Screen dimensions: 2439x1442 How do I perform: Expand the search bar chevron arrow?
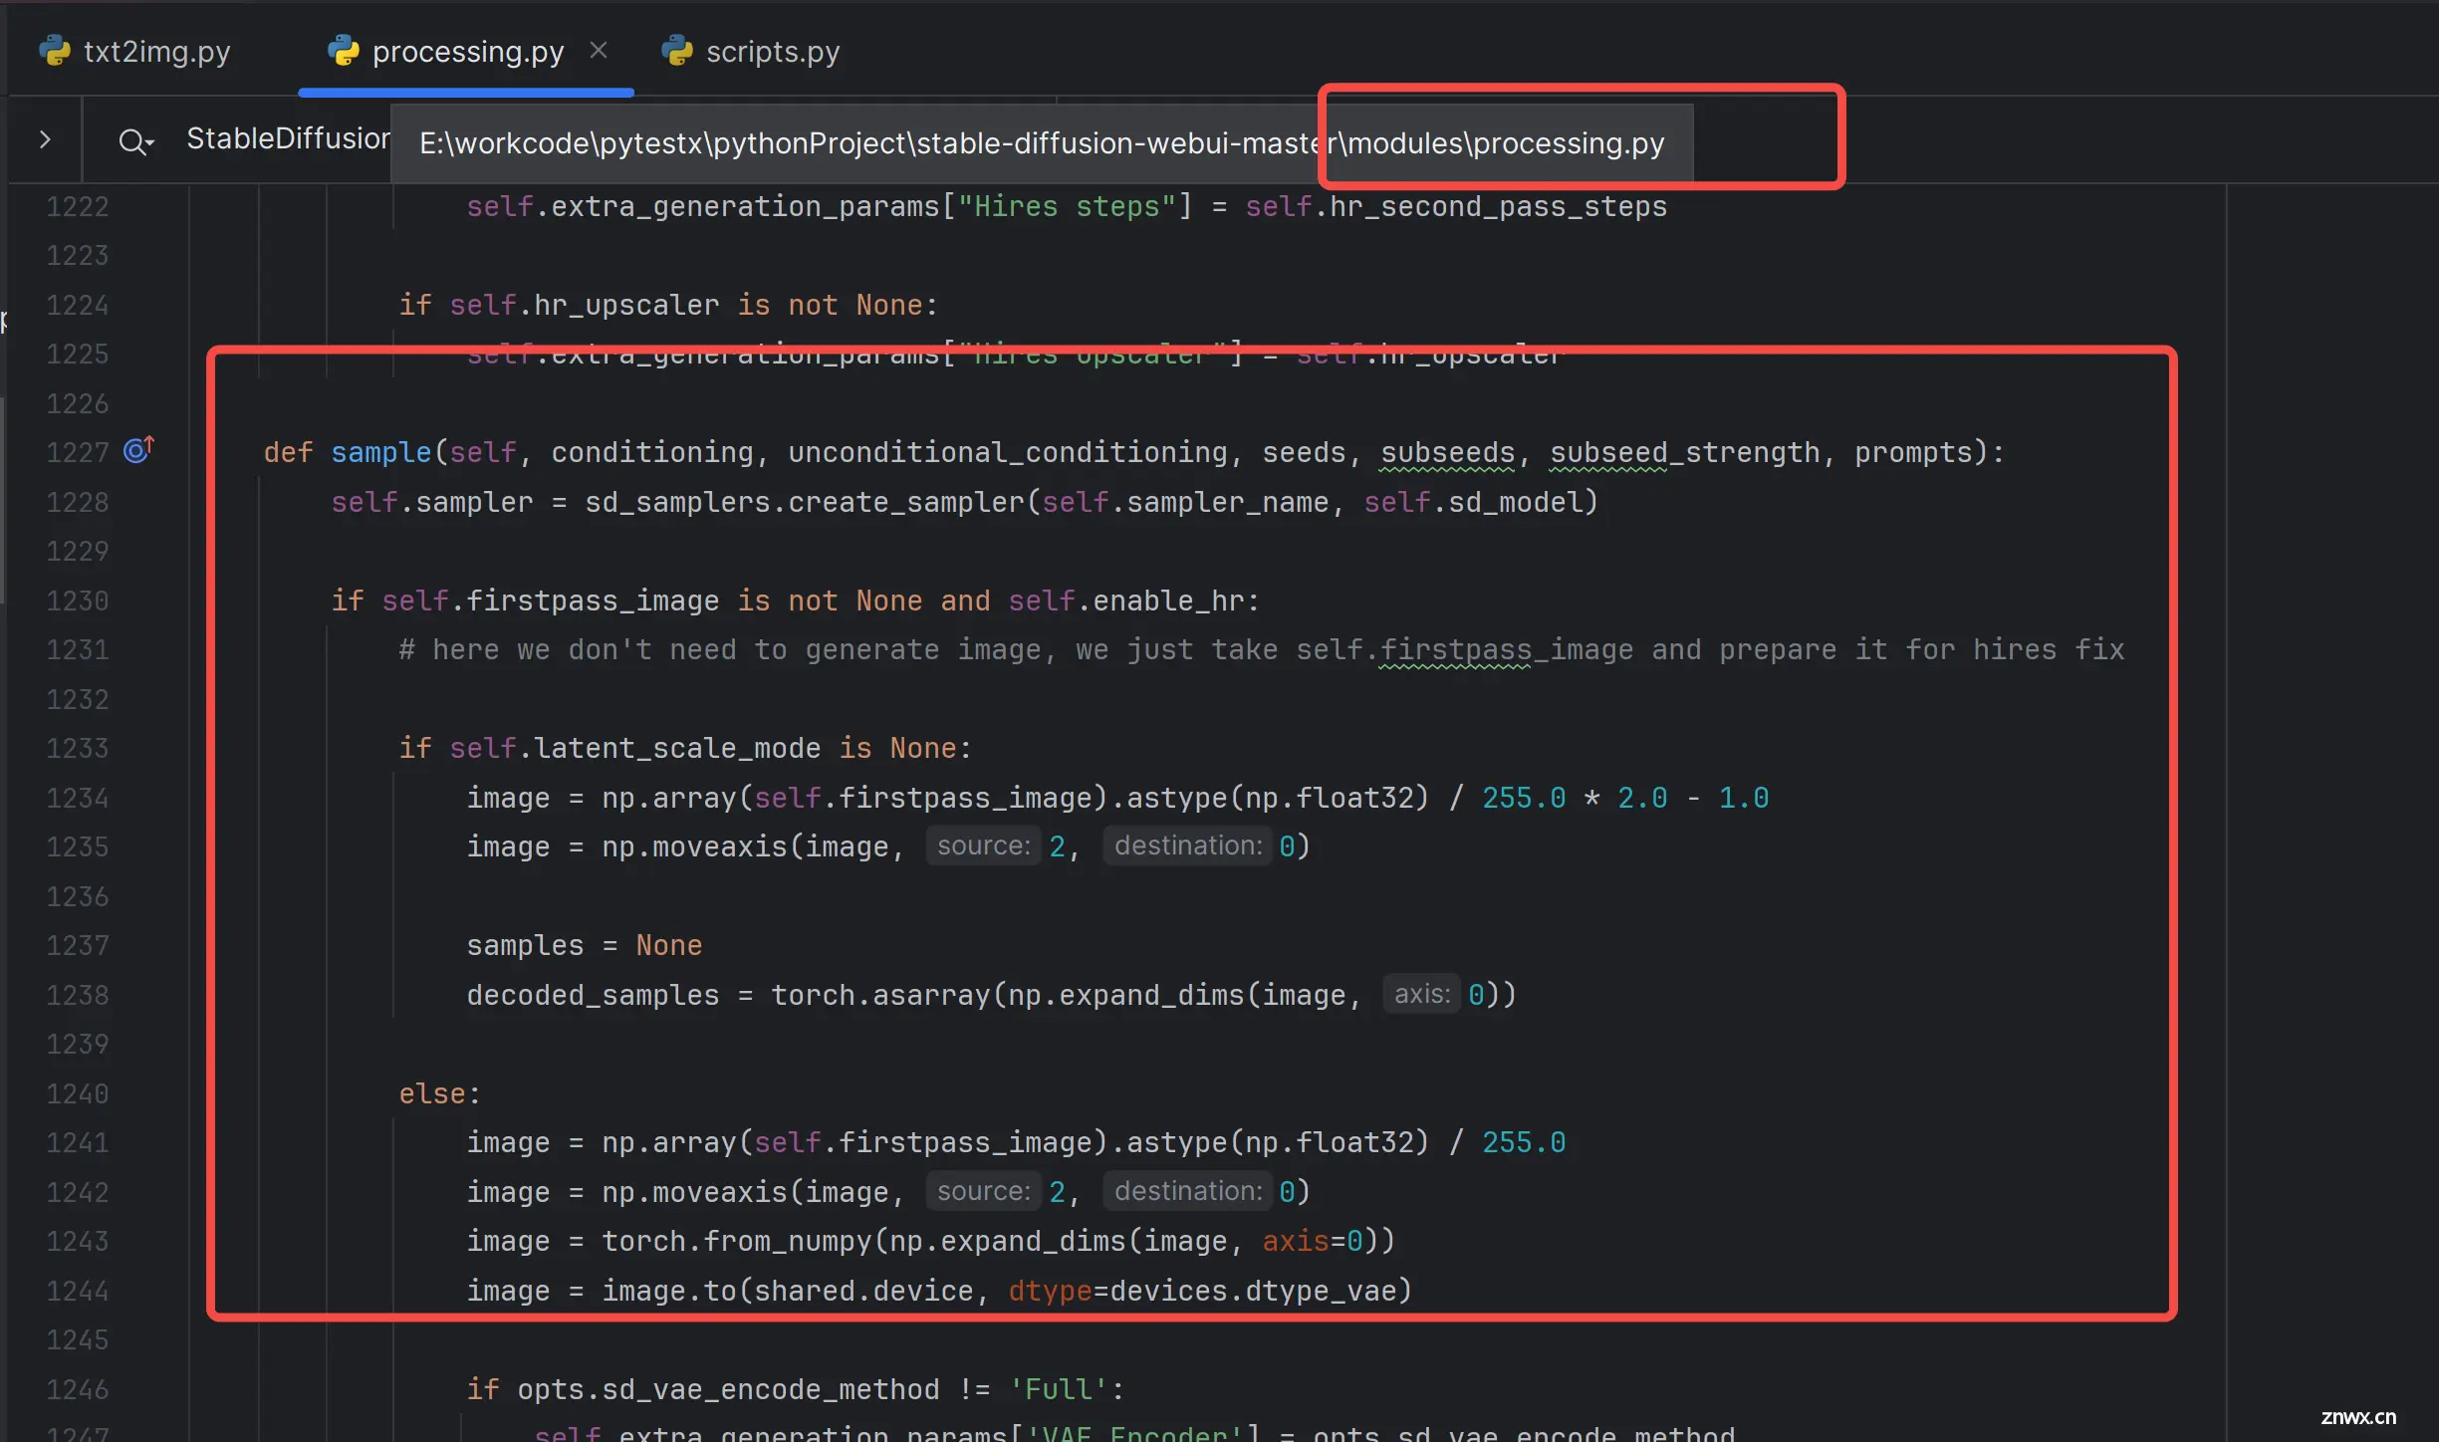[x=45, y=139]
